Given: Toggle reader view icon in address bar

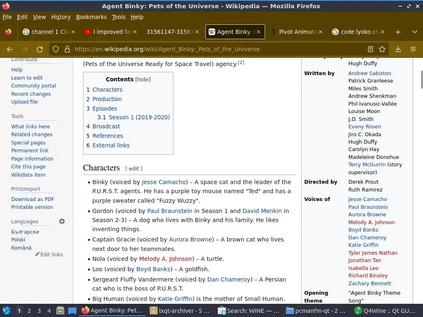Looking at the screenshot, I should [x=371, y=49].
